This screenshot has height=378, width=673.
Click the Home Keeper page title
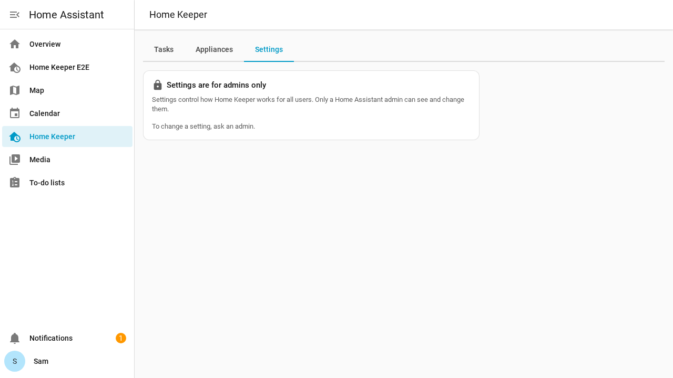(x=178, y=15)
